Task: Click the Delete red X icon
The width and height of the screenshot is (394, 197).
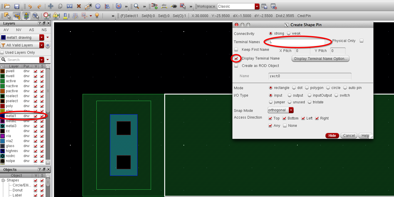Action: coord(79,6)
